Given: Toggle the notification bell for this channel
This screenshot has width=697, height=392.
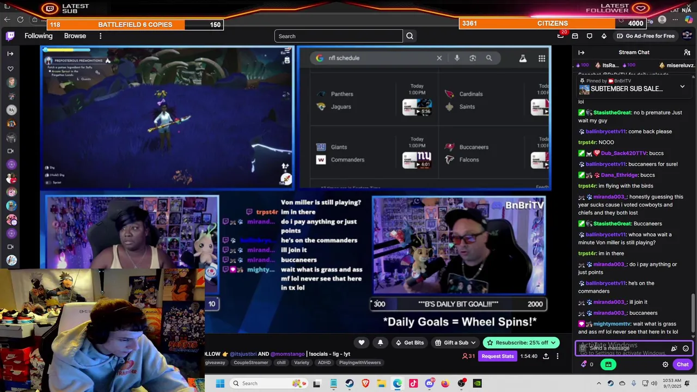Looking at the screenshot, I should pyautogui.click(x=380, y=342).
